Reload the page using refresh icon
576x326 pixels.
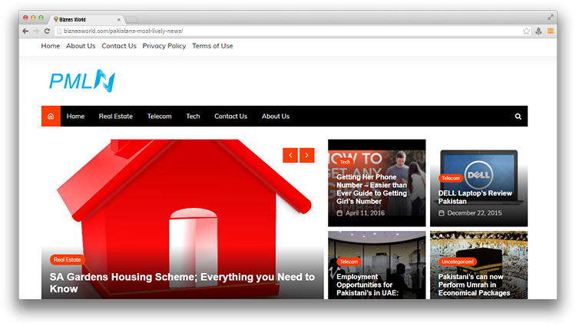pos(47,31)
